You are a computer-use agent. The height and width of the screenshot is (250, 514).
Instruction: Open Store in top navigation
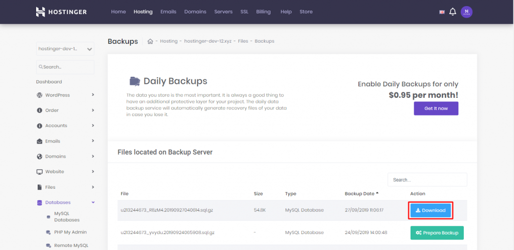[x=306, y=12]
